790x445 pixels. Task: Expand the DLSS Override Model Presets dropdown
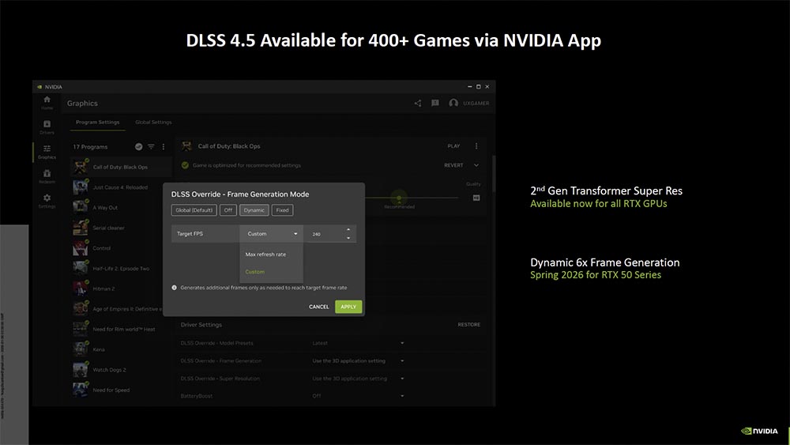[401, 343]
